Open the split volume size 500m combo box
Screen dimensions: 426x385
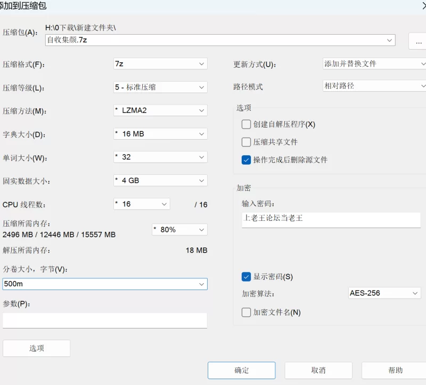(105, 284)
